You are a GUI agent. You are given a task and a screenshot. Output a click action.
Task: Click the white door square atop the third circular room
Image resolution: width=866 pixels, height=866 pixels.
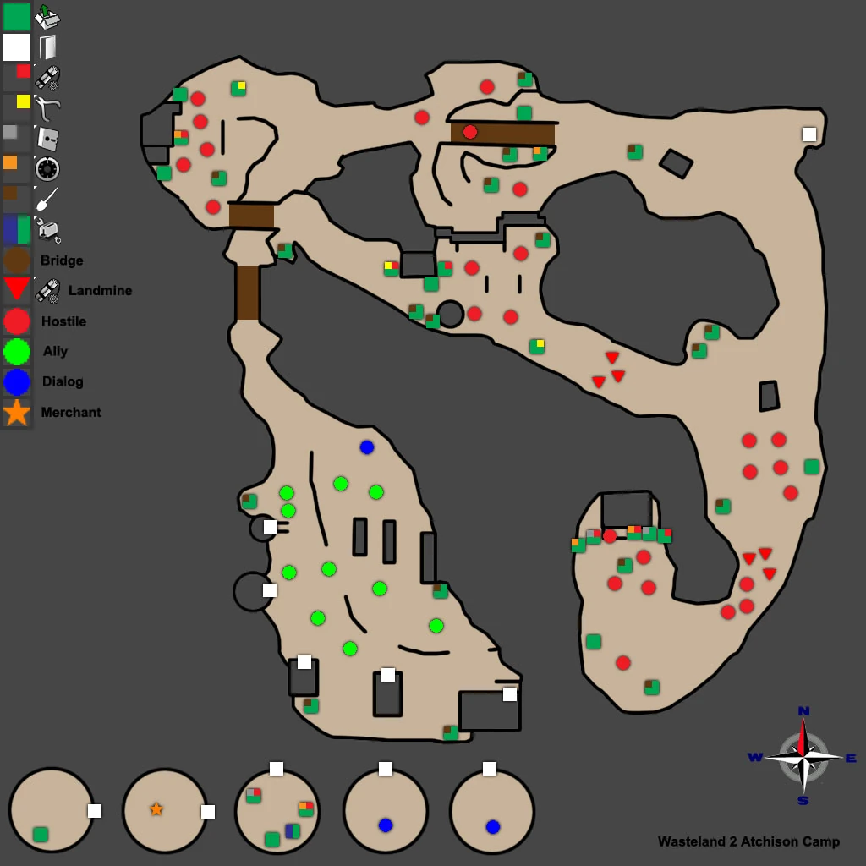coord(277,768)
